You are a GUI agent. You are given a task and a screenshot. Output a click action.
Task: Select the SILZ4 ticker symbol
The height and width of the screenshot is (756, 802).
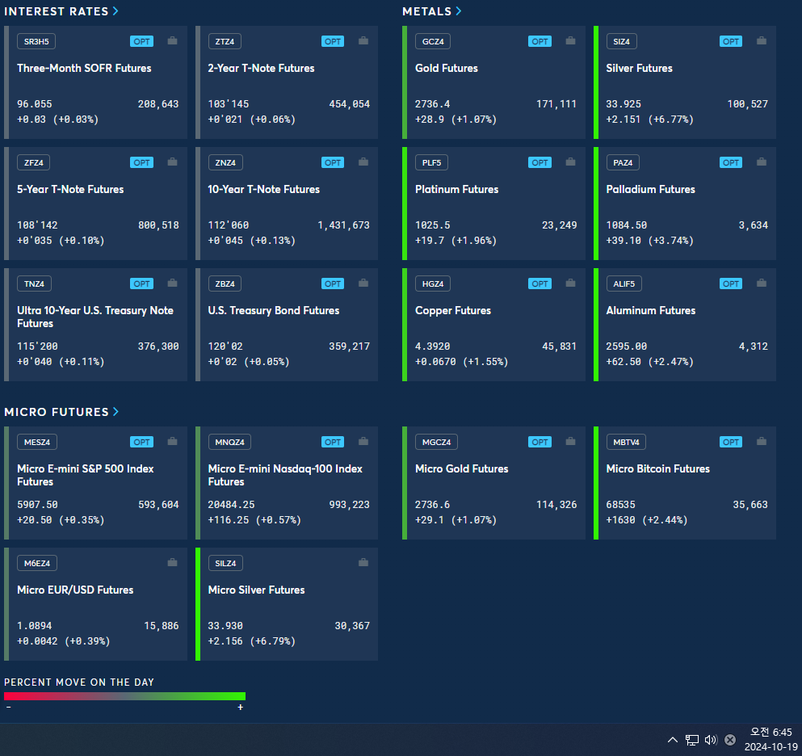pyautogui.click(x=225, y=563)
